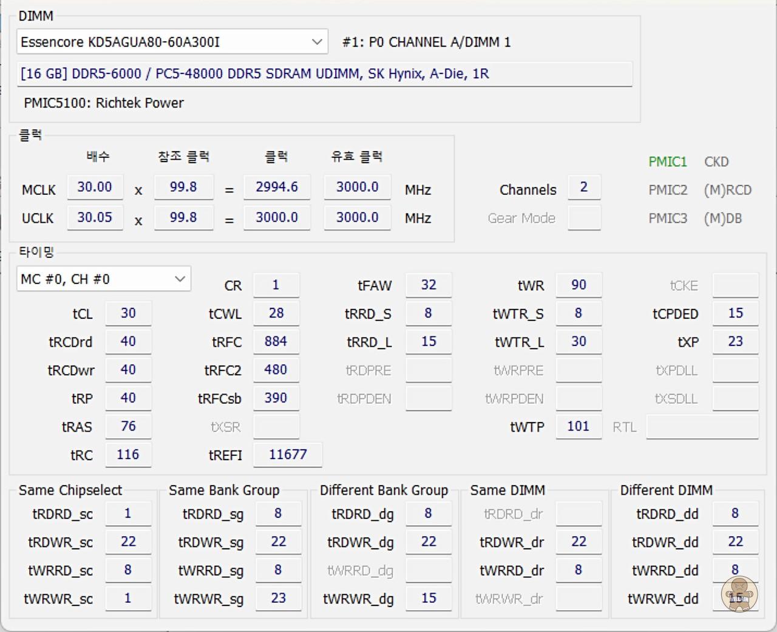Viewport: 777px width, 632px height.
Task: Click the tRFC2 value 480
Action: coord(276,370)
